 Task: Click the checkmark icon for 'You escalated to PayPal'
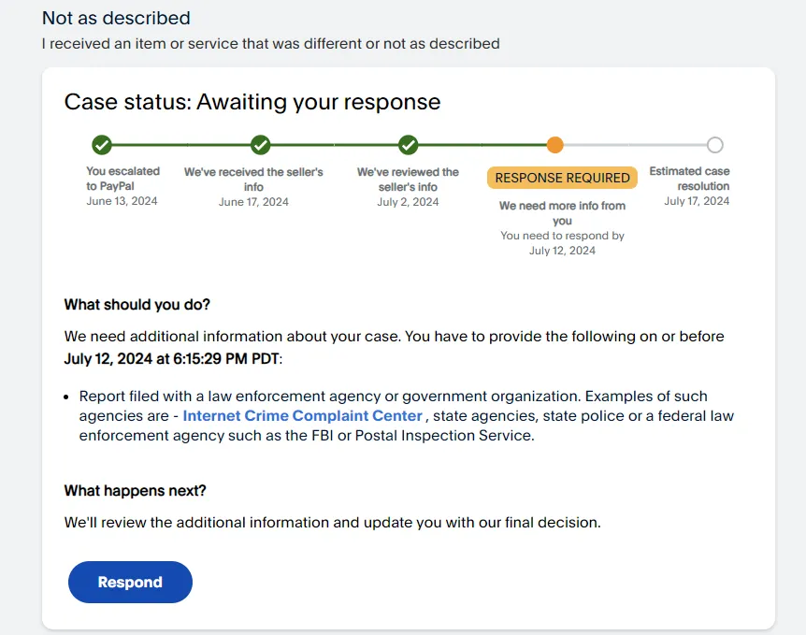tap(102, 145)
